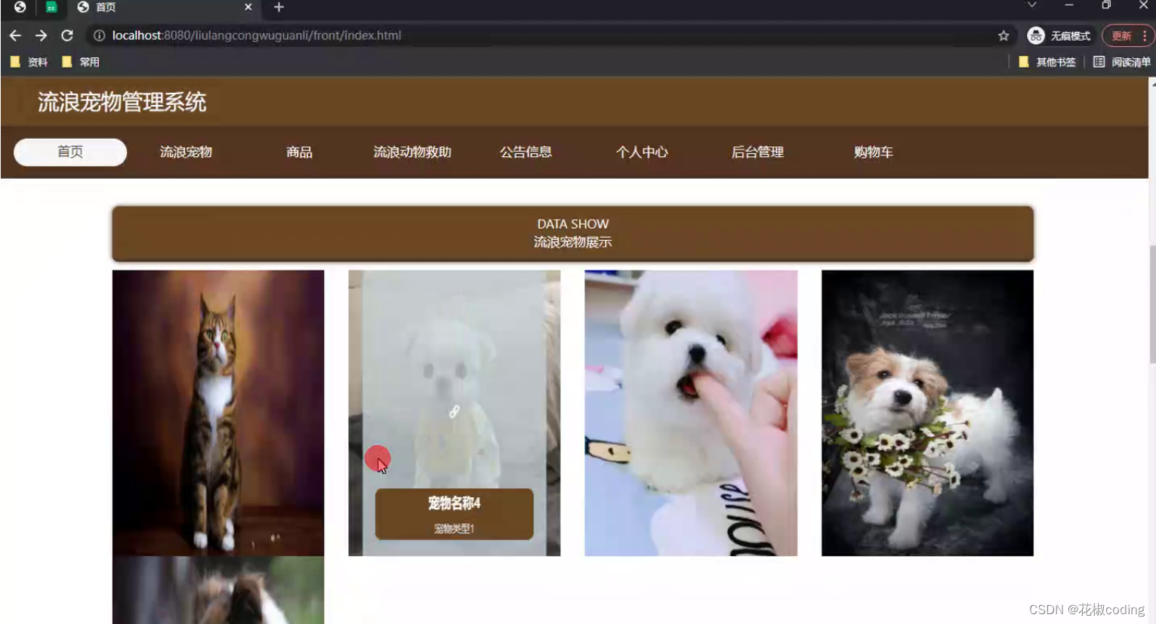Screen dimensions: 1156x624
Task: Open the 后台管理 navigation item
Action: (757, 152)
